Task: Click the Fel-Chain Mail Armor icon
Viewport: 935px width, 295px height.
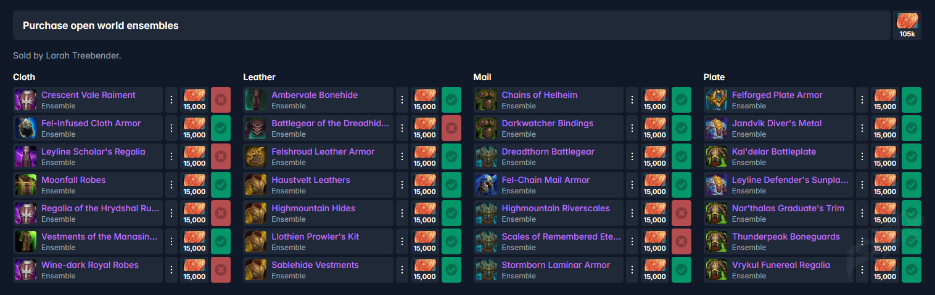Action: 486,185
